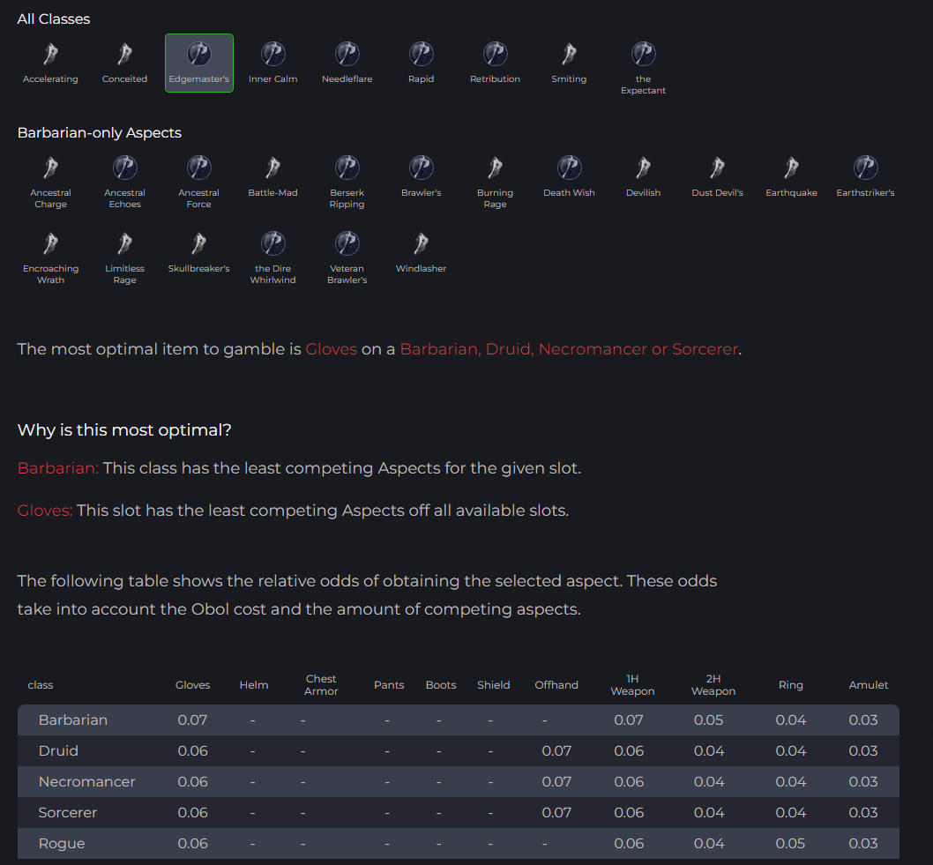Click the All Classes section heading
Screen dimensions: 933x865
click(x=54, y=19)
